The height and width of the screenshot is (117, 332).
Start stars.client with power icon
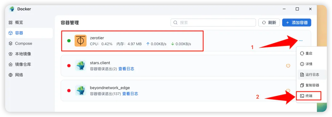(288, 66)
